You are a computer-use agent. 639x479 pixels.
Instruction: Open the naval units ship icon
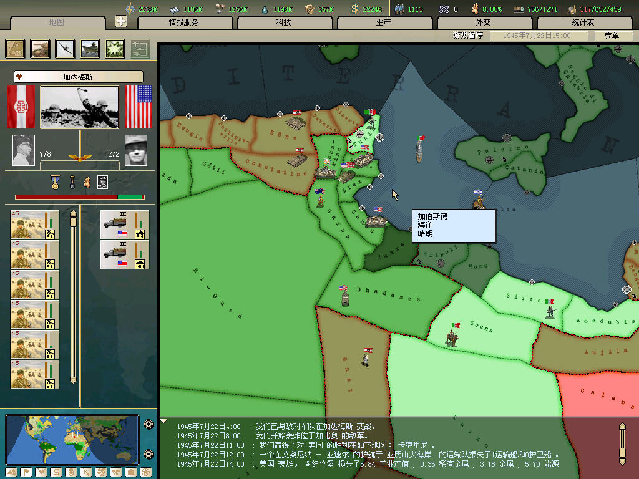[x=90, y=49]
